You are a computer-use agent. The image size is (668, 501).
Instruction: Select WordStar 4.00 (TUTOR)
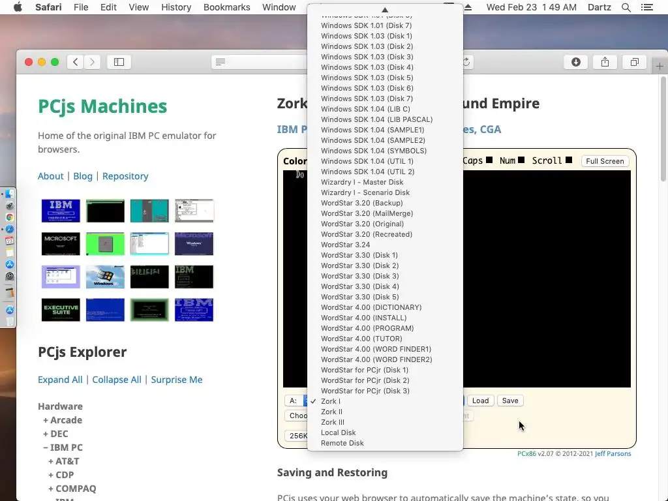385,339
